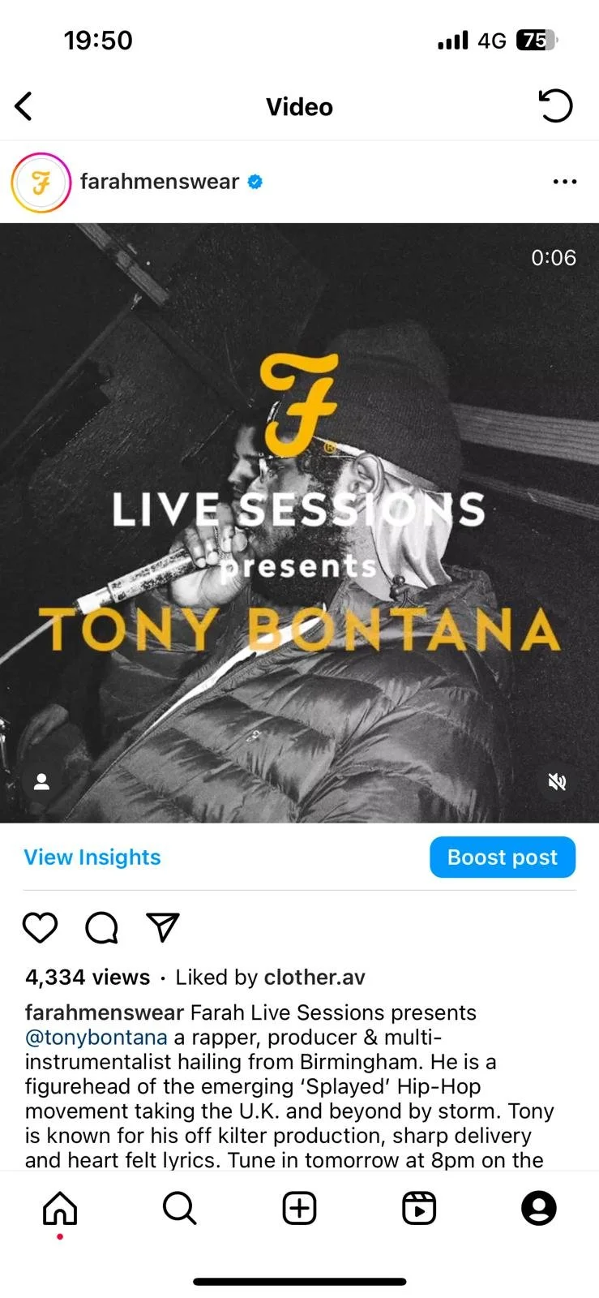Open farahmenswear username in post header

[x=160, y=182]
